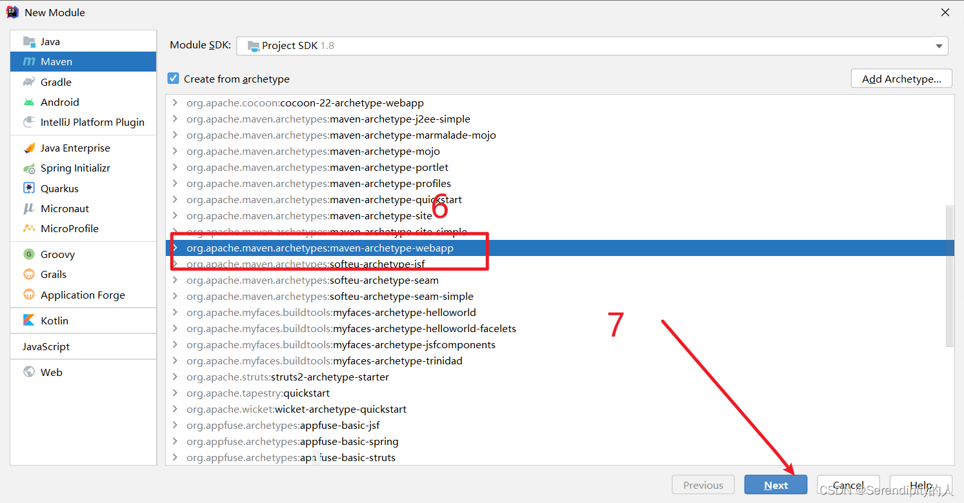Expand appfuse-basic-spring arrow
964x503 pixels.
tap(175, 441)
